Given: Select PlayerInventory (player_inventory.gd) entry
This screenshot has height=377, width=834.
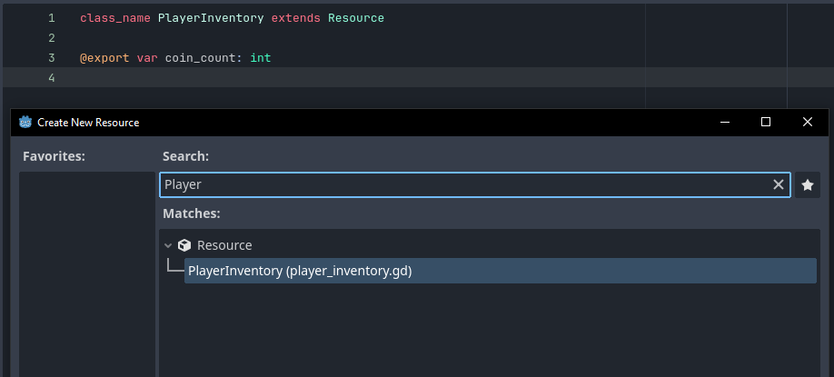Looking at the screenshot, I should point(500,271).
